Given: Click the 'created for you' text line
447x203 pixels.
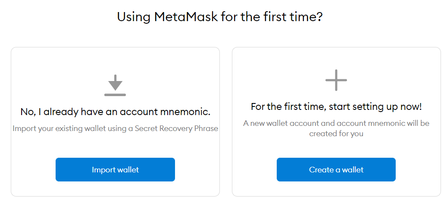Looking at the screenshot, I should (x=336, y=134).
